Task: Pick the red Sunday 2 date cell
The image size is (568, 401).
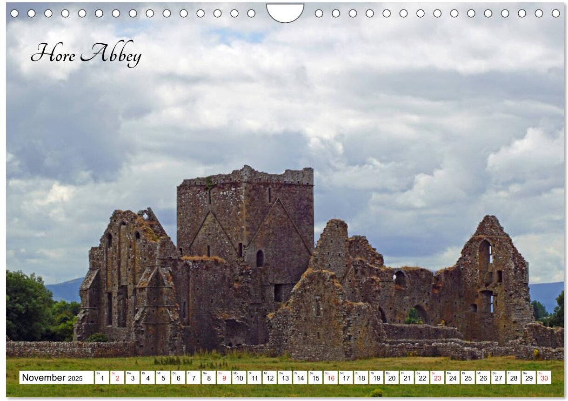Action: 117,377
